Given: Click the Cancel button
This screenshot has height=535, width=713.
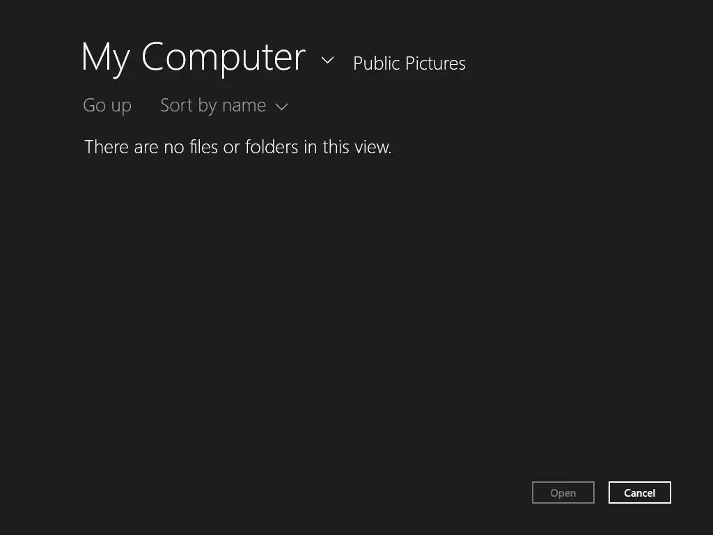Looking at the screenshot, I should (x=639, y=493).
